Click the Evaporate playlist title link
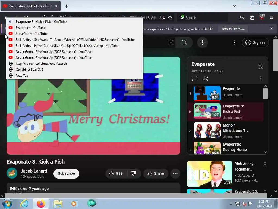Screen dimensions: 278x209 tap(203, 64)
